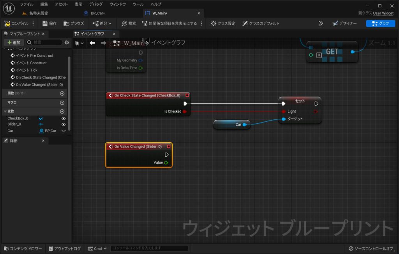Open hide-unrelated options three-dot menu
The image size is (399, 254).
tap(202, 23)
